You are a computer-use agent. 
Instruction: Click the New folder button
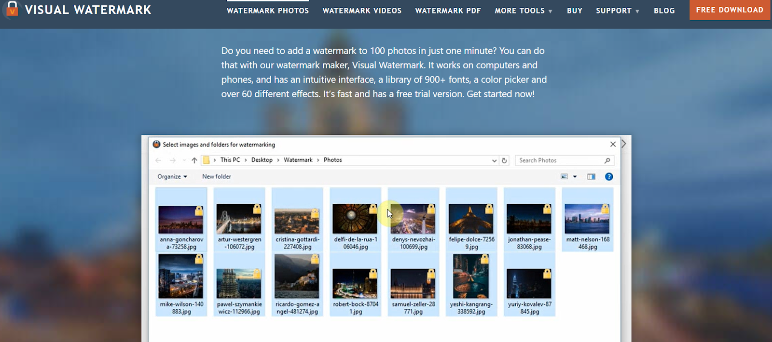(216, 177)
